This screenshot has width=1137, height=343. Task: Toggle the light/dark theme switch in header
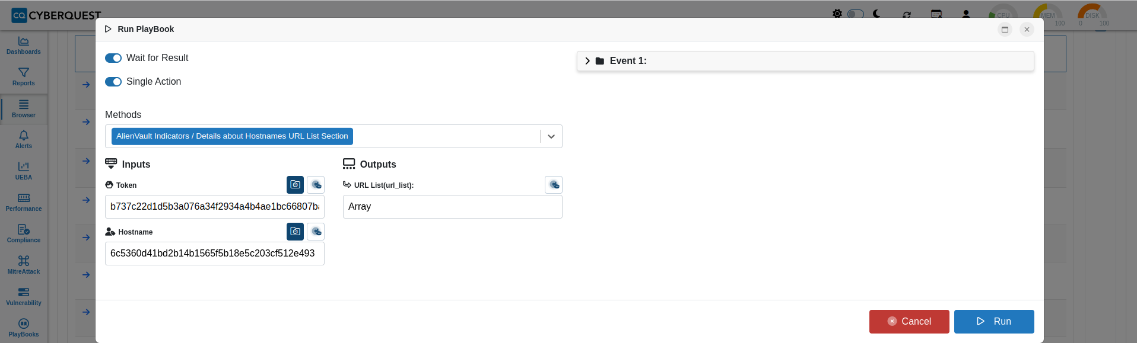point(855,14)
